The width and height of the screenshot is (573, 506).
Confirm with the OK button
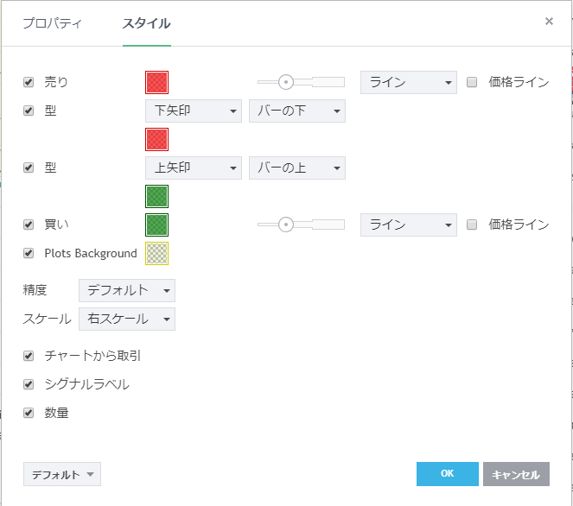pyautogui.click(x=447, y=474)
